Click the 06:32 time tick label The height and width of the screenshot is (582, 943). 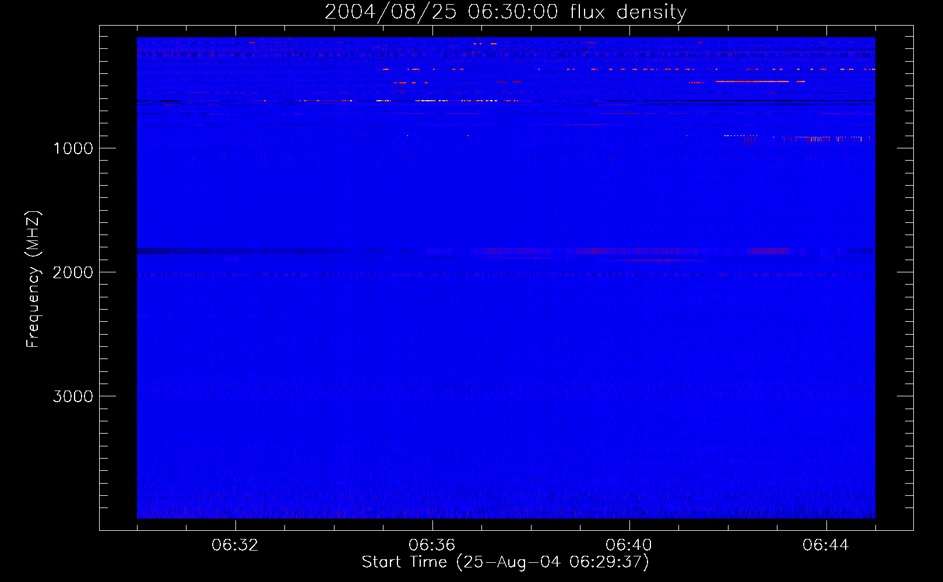pos(235,545)
